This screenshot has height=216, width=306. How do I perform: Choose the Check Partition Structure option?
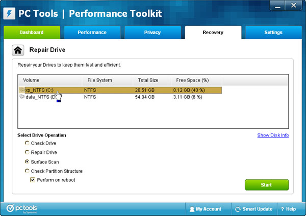(27, 171)
